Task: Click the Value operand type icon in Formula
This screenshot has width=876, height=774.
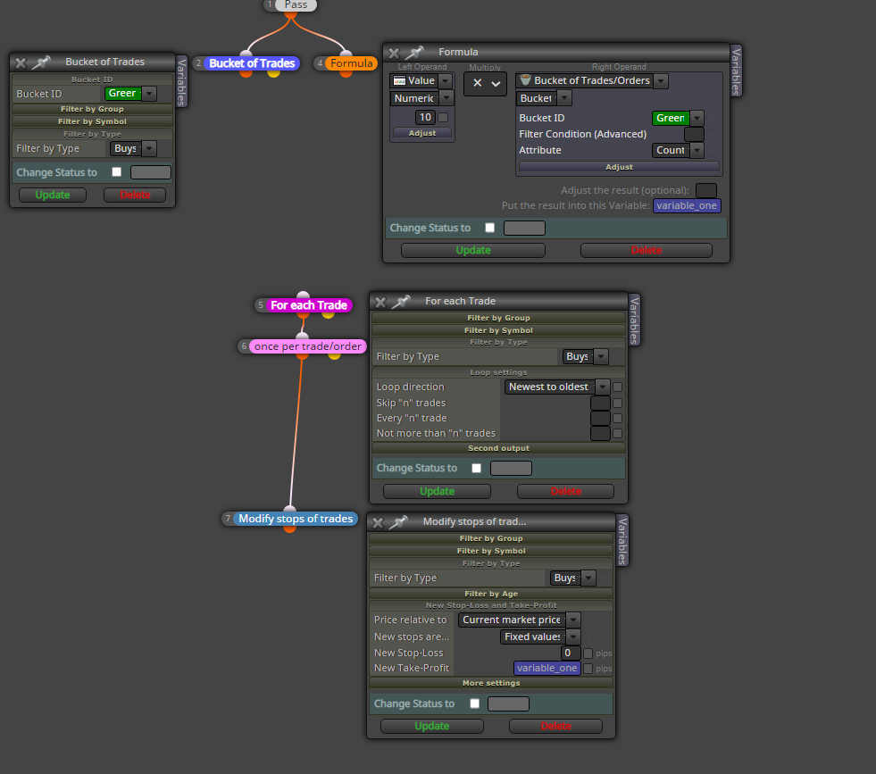Action: pos(399,81)
